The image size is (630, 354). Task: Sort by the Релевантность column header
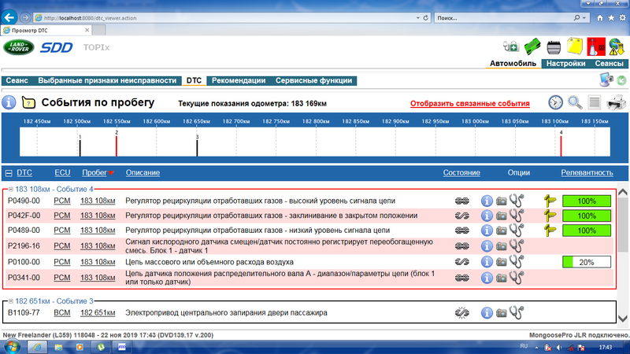click(587, 172)
